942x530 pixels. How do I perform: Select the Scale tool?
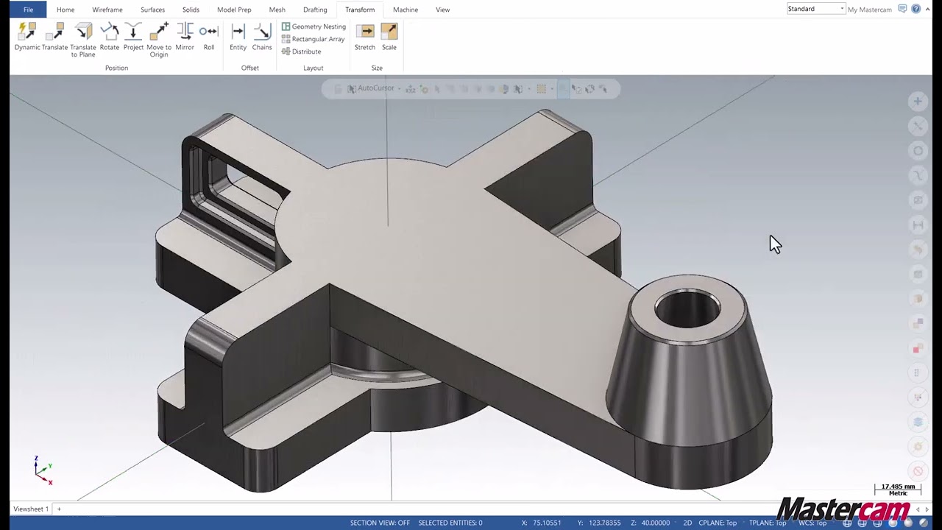pos(389,37)
